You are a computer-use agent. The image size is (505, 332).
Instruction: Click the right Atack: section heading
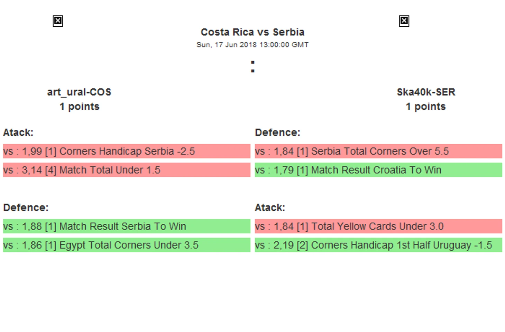coord(270,208)
